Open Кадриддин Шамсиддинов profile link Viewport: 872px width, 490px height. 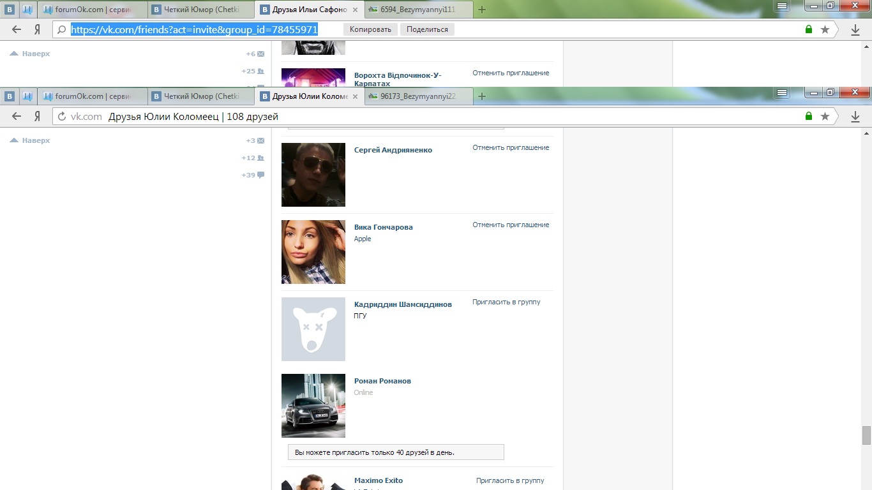pyautogui.click(x=403, y=304)
